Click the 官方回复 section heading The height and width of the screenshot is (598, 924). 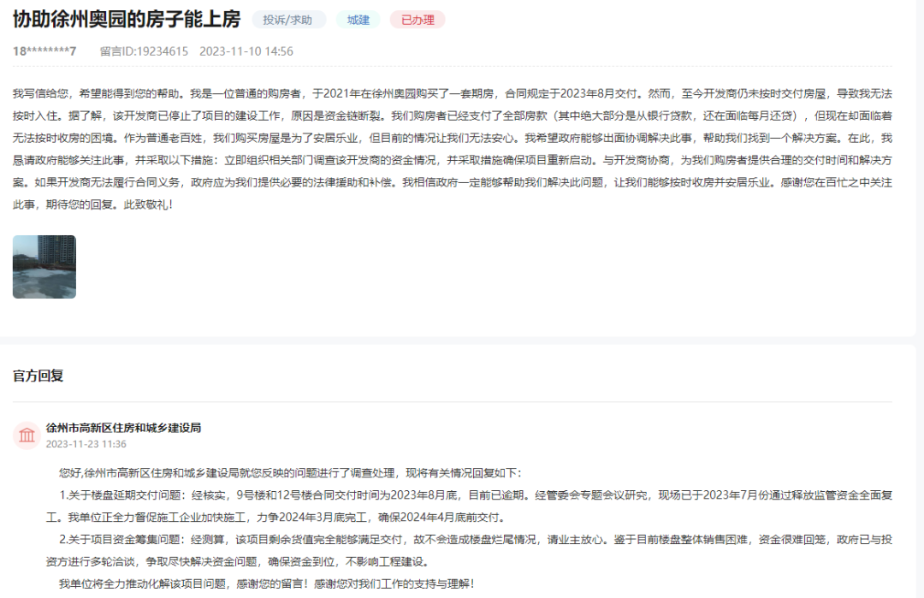pos(38,376)
